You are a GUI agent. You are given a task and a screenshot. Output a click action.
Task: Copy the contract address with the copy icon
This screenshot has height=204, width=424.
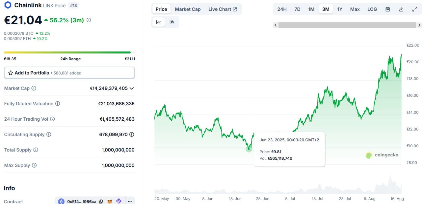click(x=101, y=201)
